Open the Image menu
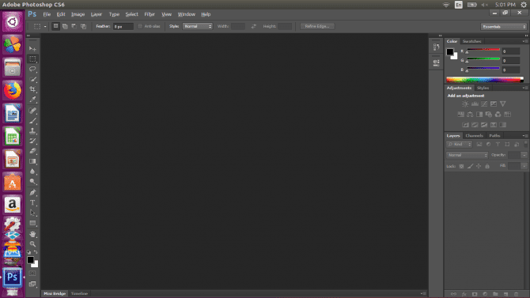Image resolution: width=530 pixels, height=298 pixels. point(78,14)
